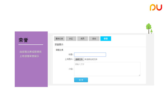The height and width of the screenshot is (94, 167).
Task: Click the PU logo
Action: (x=156, y=7)
